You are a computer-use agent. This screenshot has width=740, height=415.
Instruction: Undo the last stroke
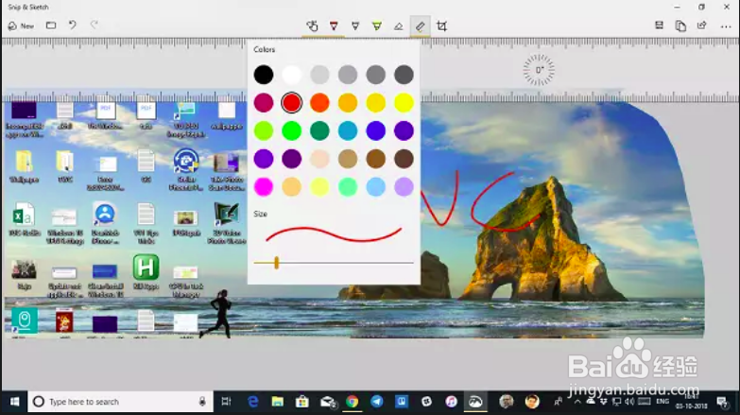[x=72, y=25]
